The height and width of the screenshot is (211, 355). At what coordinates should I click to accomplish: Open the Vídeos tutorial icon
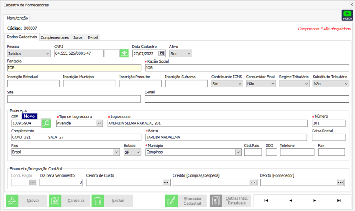[347, 16]
